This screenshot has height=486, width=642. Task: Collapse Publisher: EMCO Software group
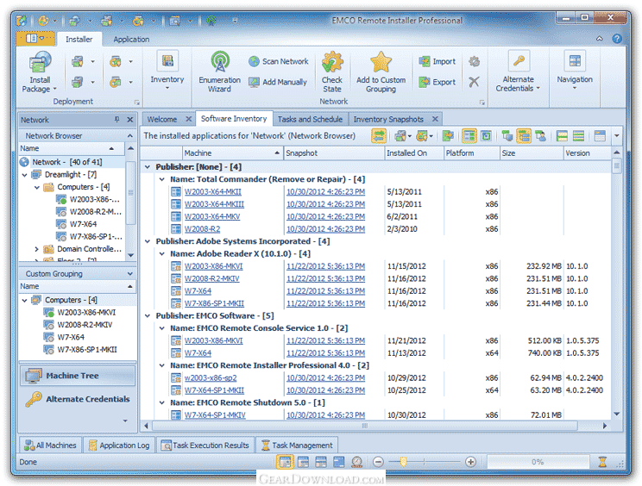(x=148, y=315)
